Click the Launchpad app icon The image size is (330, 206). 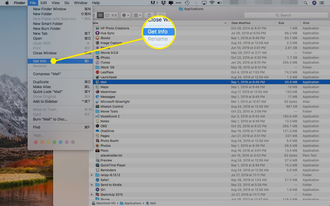point(97,77)
